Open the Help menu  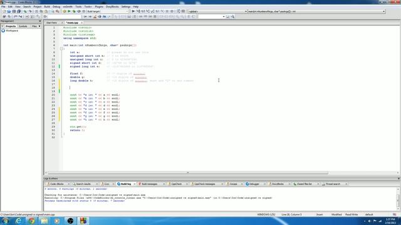point(136,7)
